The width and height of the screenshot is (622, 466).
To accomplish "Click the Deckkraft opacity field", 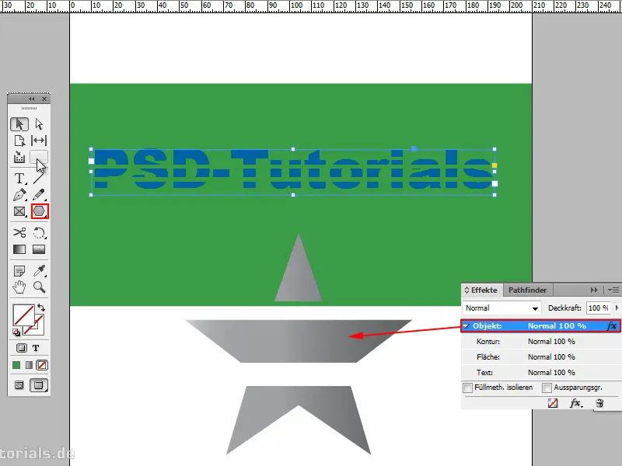I will (x=598, y=308).
